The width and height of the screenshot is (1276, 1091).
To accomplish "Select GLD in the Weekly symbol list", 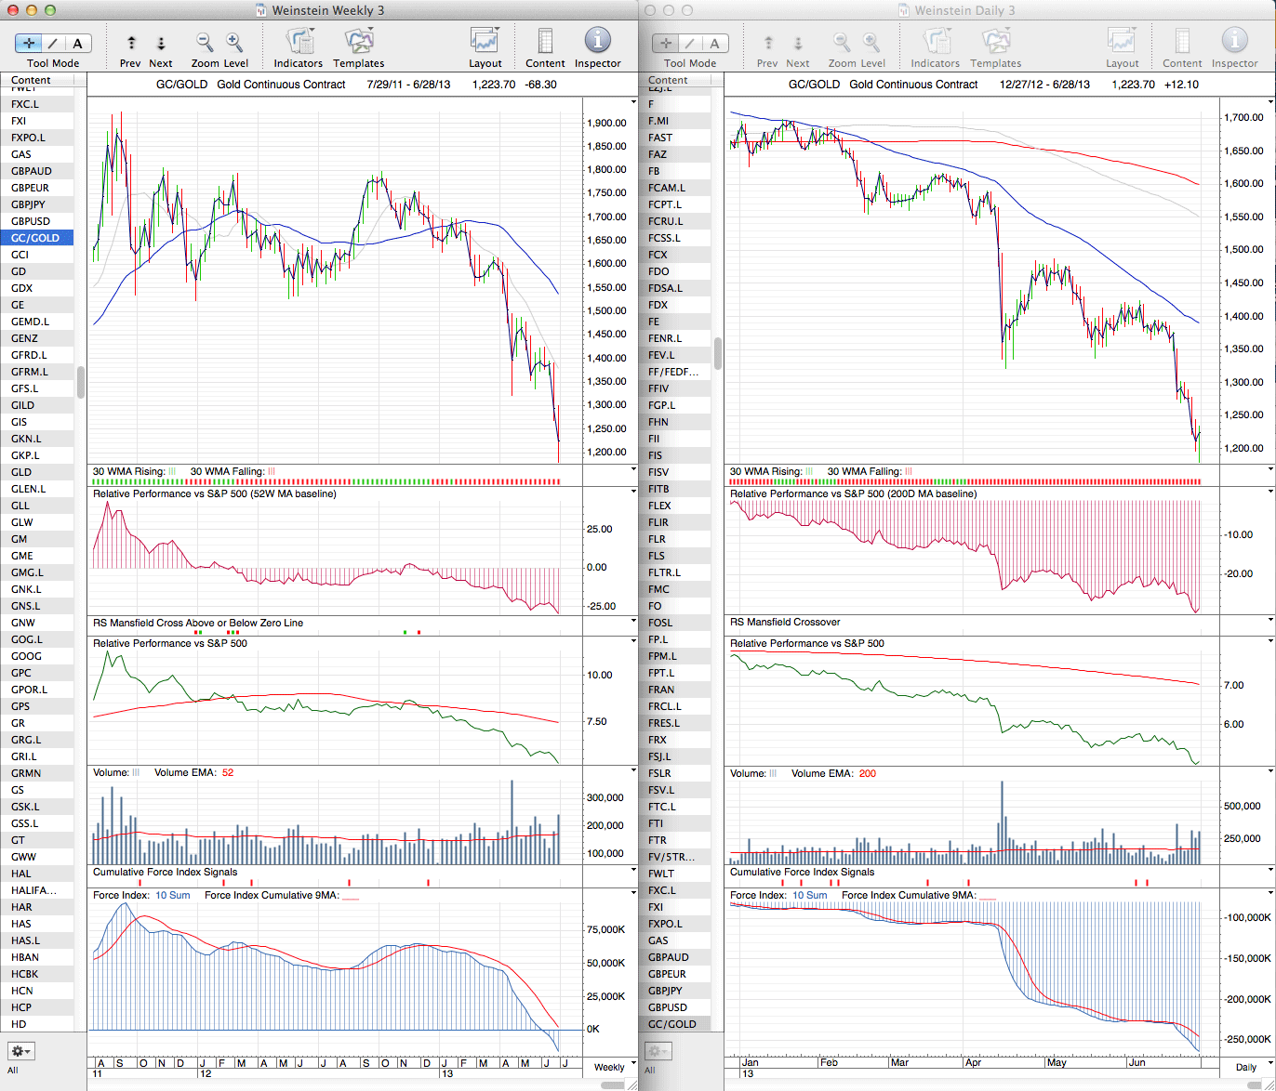I will click(21, 472).
